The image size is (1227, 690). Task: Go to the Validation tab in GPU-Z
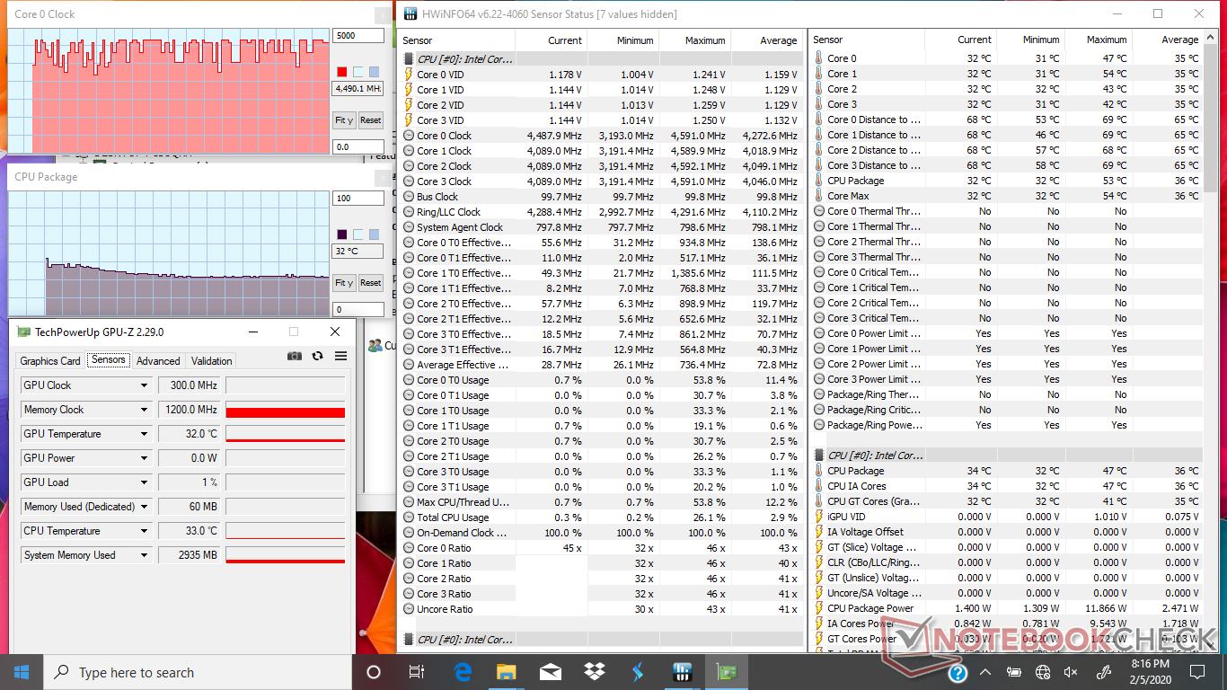[x=212, y=360]
